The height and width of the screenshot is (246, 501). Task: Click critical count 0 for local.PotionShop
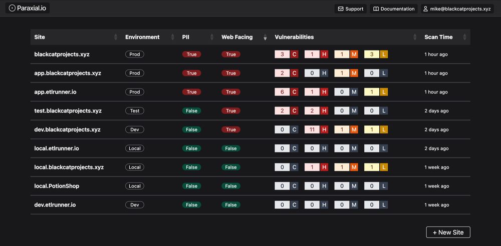[x=282, y=186]
